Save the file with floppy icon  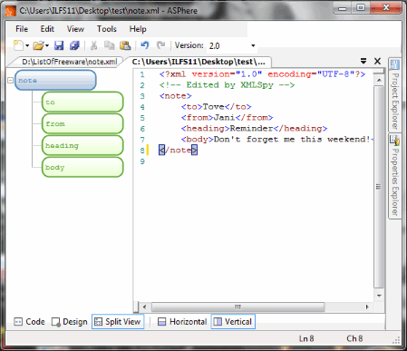(x=59, y=45)
